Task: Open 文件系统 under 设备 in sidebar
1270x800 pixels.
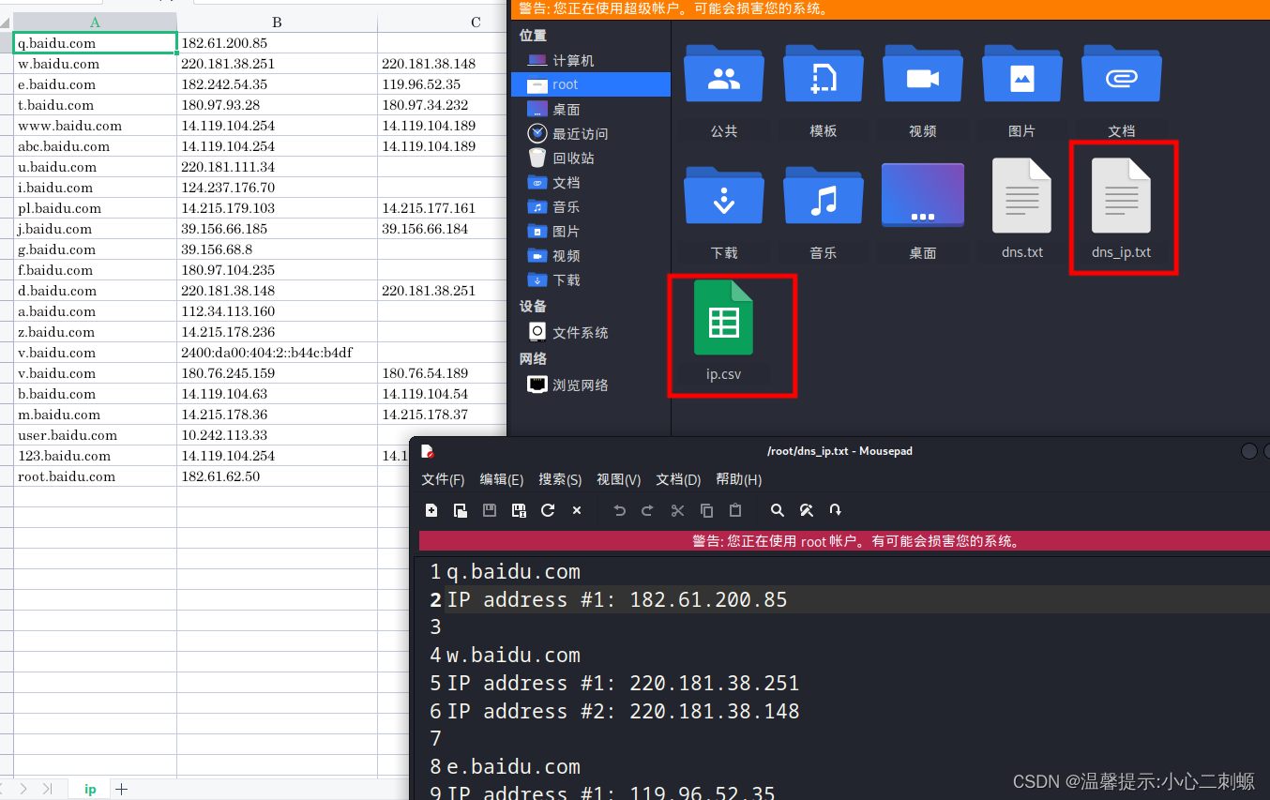Action: tap(591, 332)
